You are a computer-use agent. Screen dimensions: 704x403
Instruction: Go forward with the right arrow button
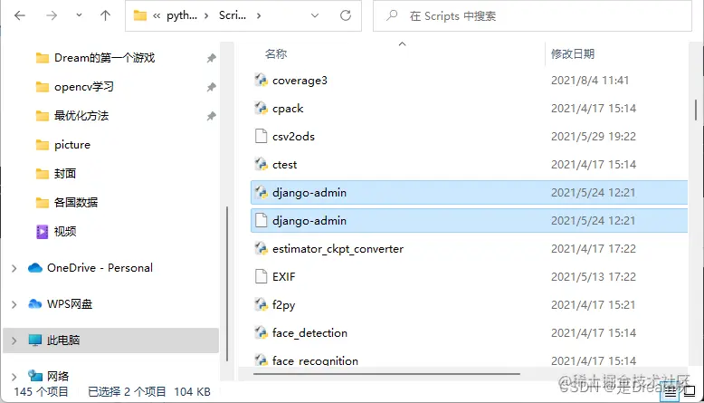pyautogui.click(x=52, y=15)
